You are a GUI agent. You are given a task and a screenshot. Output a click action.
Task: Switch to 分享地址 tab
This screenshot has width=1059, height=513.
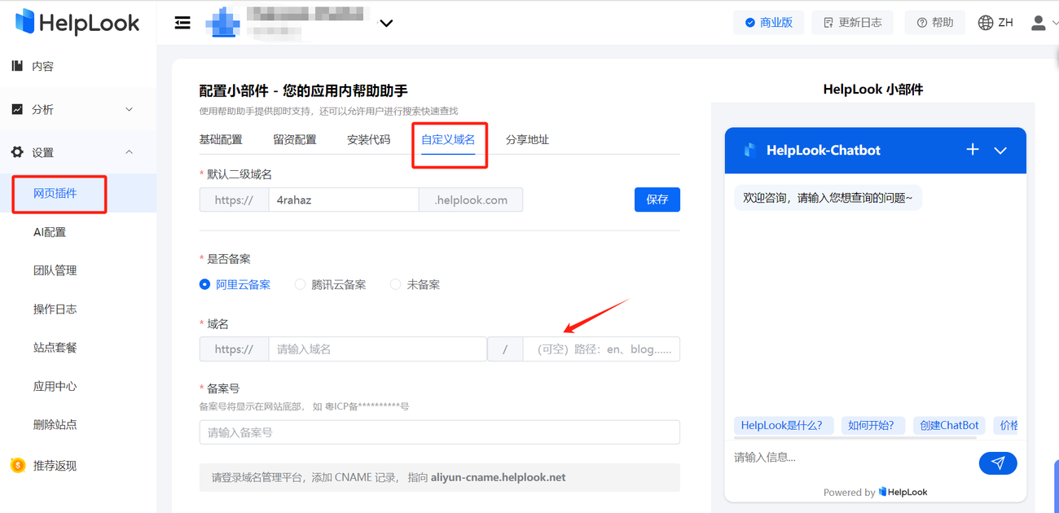pos(527,139)
